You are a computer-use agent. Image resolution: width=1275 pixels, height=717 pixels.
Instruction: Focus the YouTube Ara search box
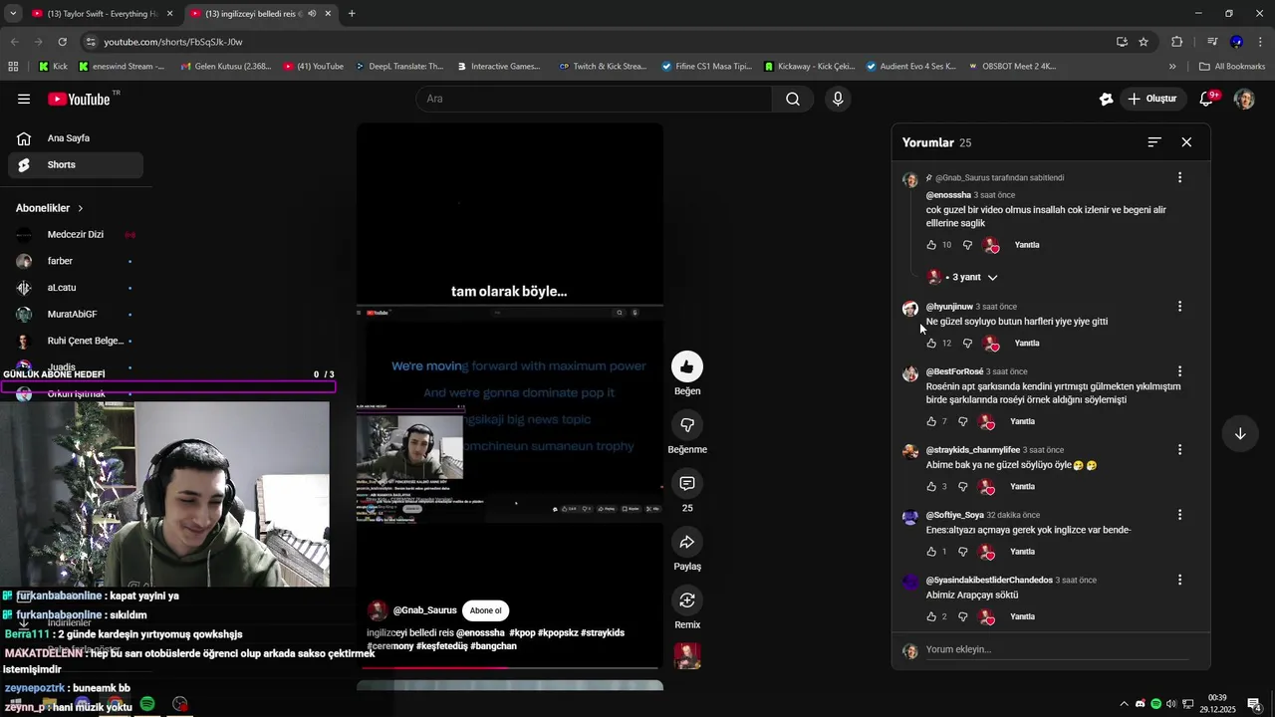point(594,99)
